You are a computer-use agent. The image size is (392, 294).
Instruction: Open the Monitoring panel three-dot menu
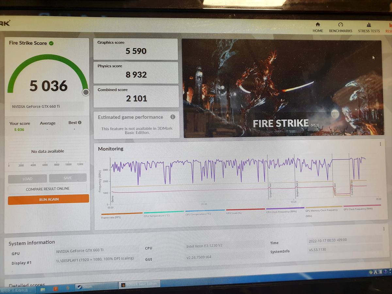[x=380, y=144]
